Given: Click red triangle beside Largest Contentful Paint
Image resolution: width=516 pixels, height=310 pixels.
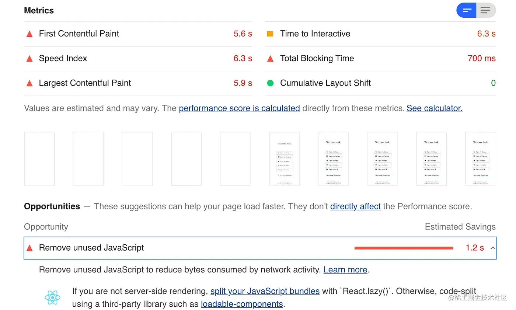Looking at the screenshot, I should tap(29, 83).
